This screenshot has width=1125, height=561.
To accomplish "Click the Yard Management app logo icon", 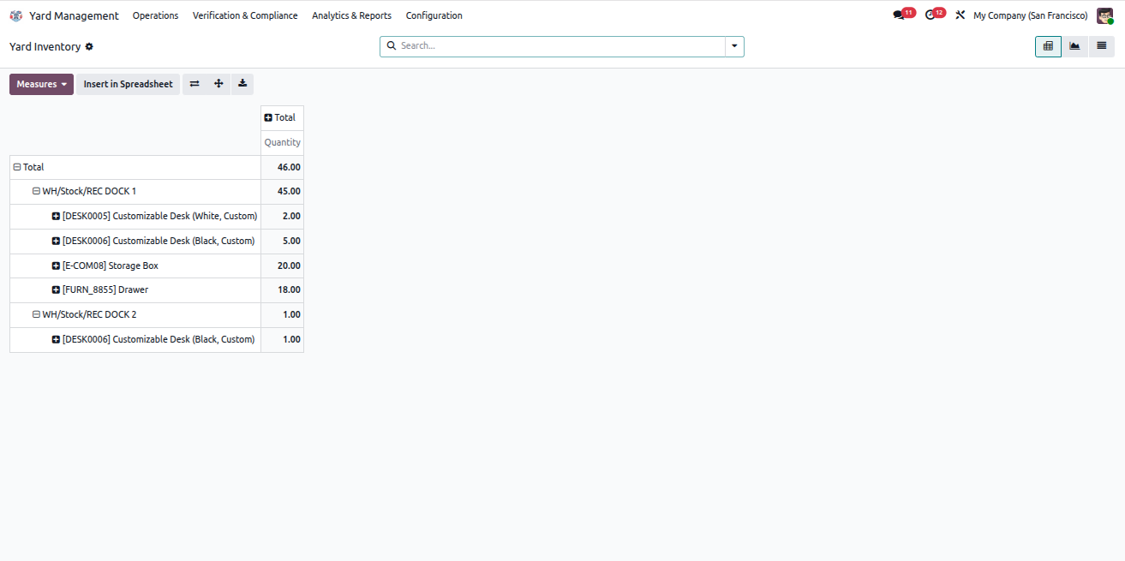I will click(x=16, y=15).
